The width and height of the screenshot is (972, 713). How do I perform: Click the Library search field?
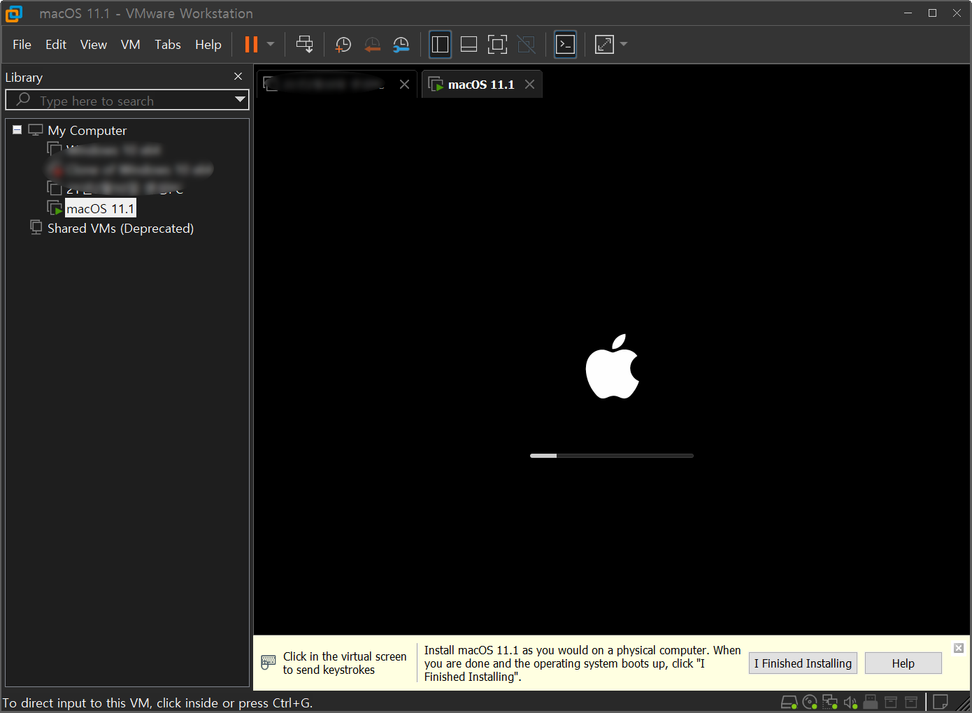[127, 100]
